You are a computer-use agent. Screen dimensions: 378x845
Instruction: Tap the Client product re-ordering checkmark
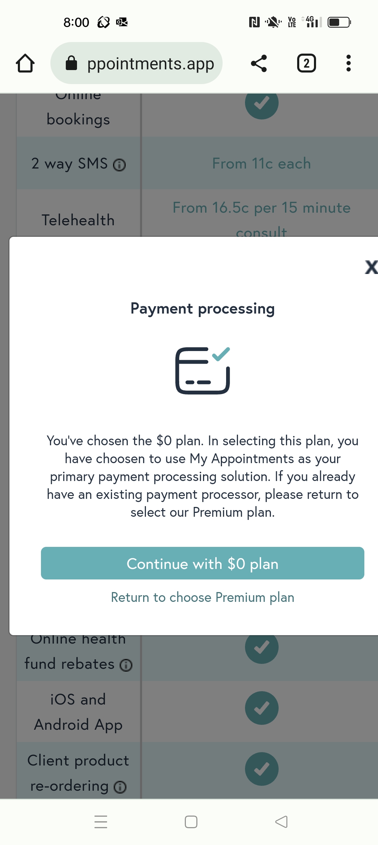coord(261,769)
